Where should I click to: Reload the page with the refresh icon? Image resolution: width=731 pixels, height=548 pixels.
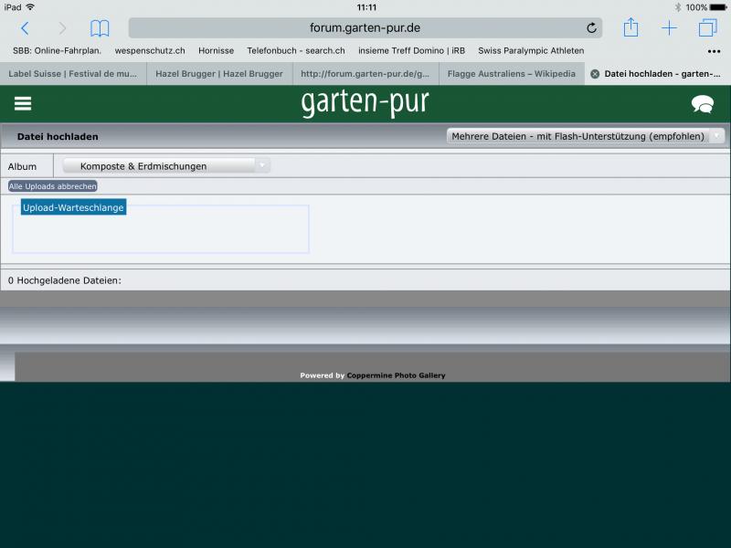tap(591, 28)
